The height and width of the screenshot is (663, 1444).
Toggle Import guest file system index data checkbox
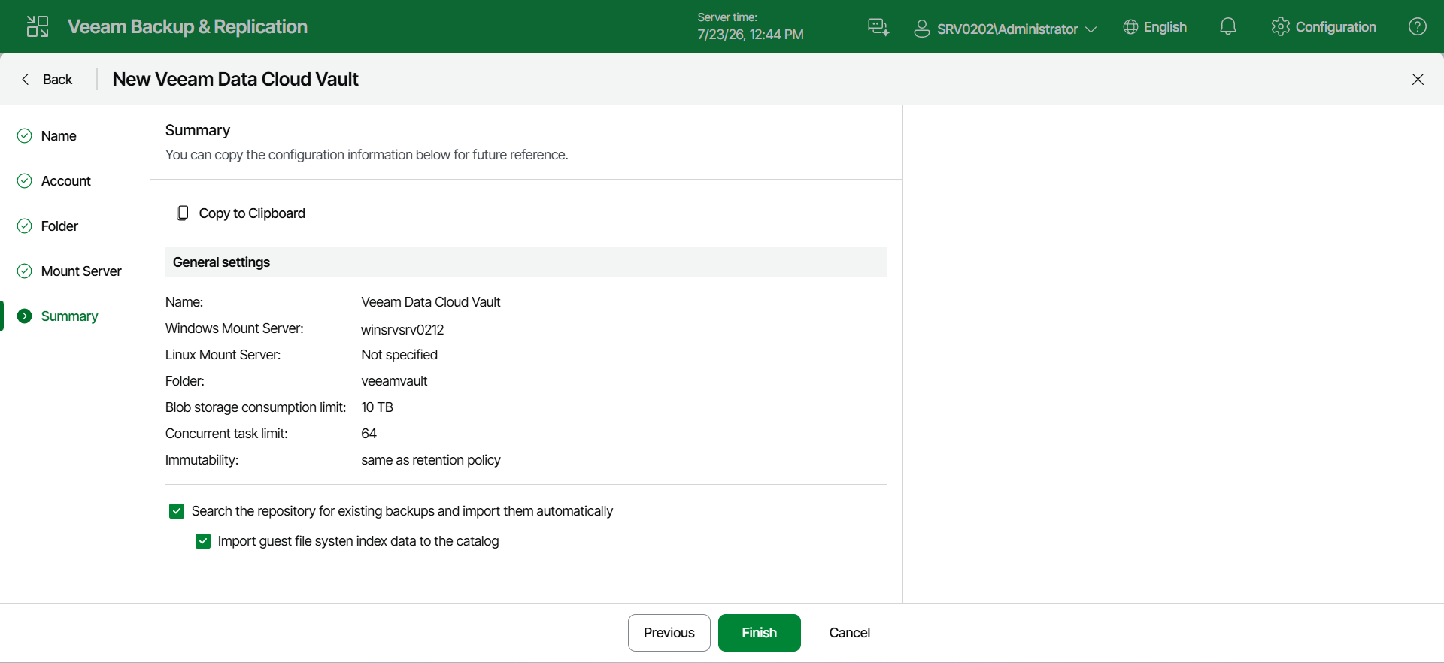(203, 541)
